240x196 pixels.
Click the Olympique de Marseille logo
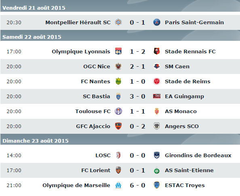[x=118, y=185]
